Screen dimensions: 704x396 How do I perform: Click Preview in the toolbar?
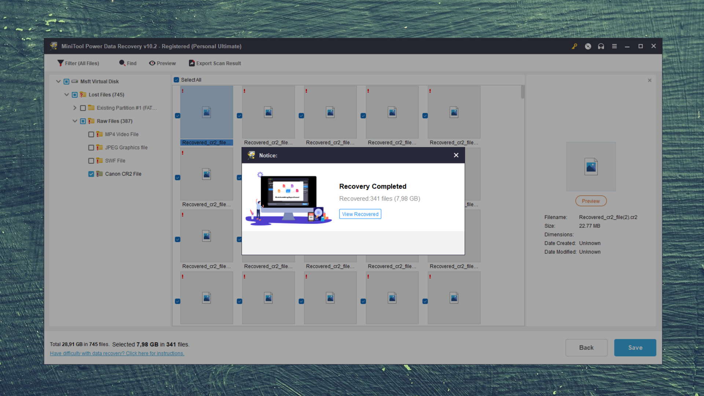162,63
